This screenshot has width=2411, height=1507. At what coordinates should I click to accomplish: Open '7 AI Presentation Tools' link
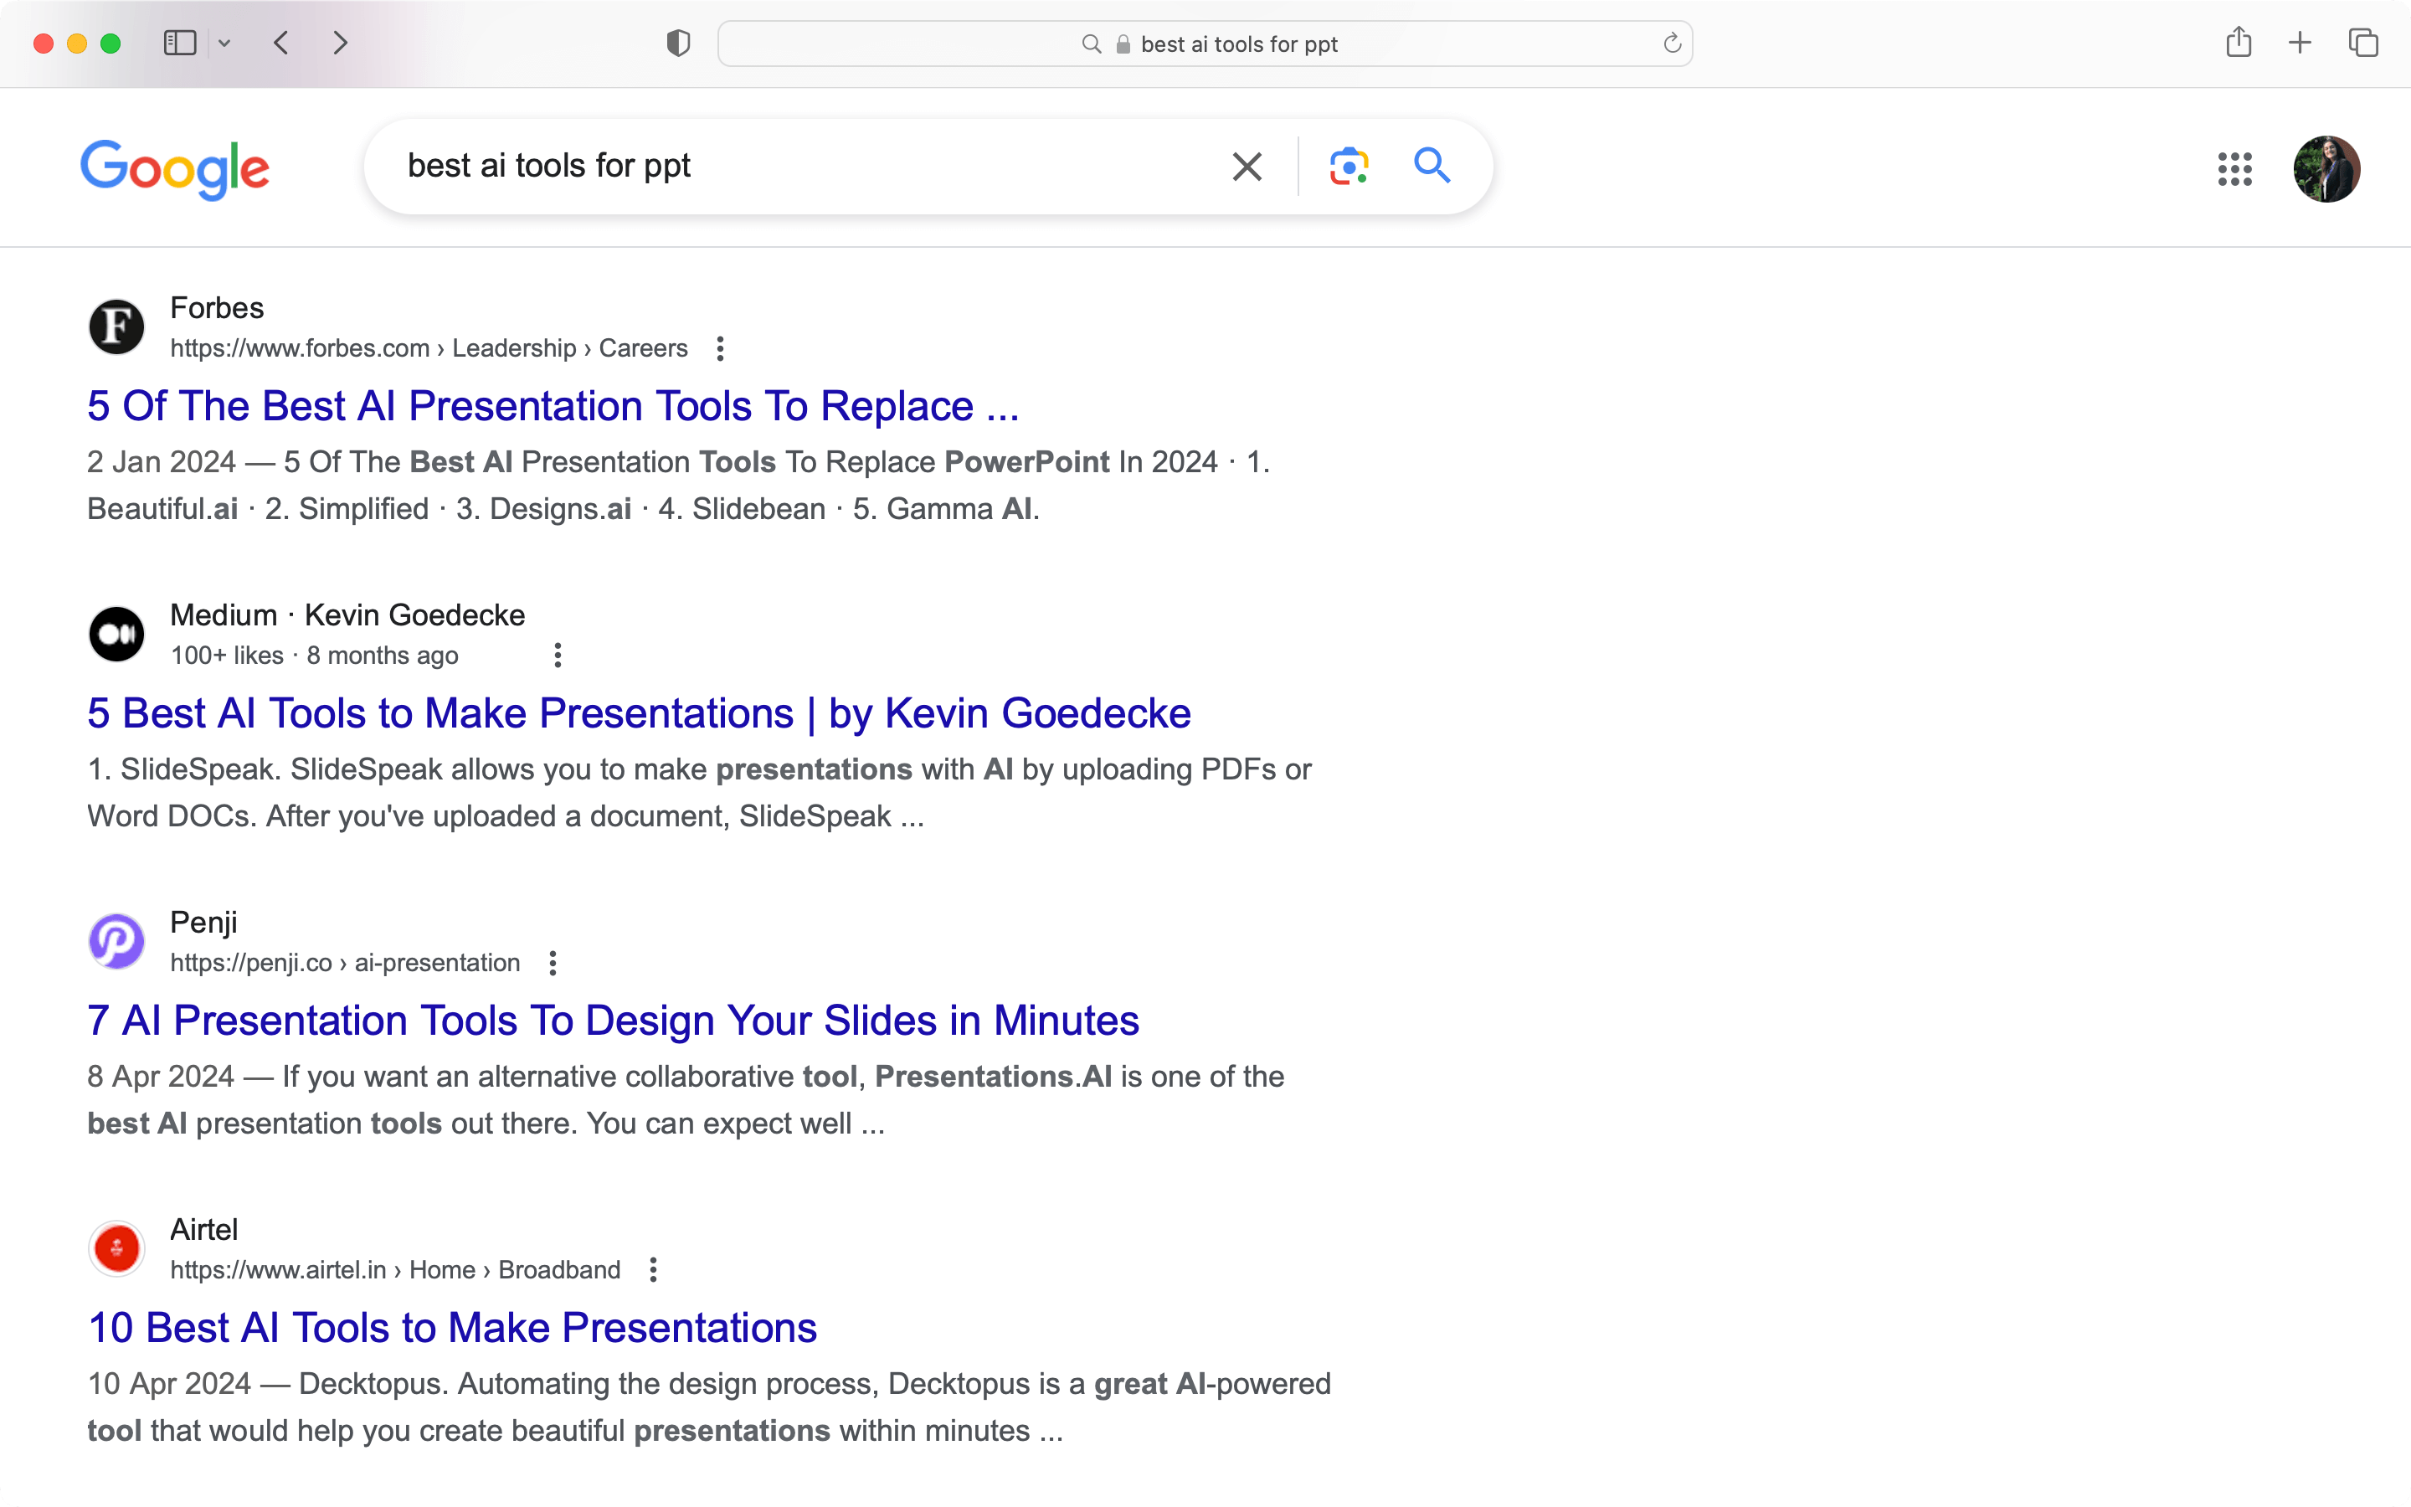pyautogui.click(x=613, y=1021)
